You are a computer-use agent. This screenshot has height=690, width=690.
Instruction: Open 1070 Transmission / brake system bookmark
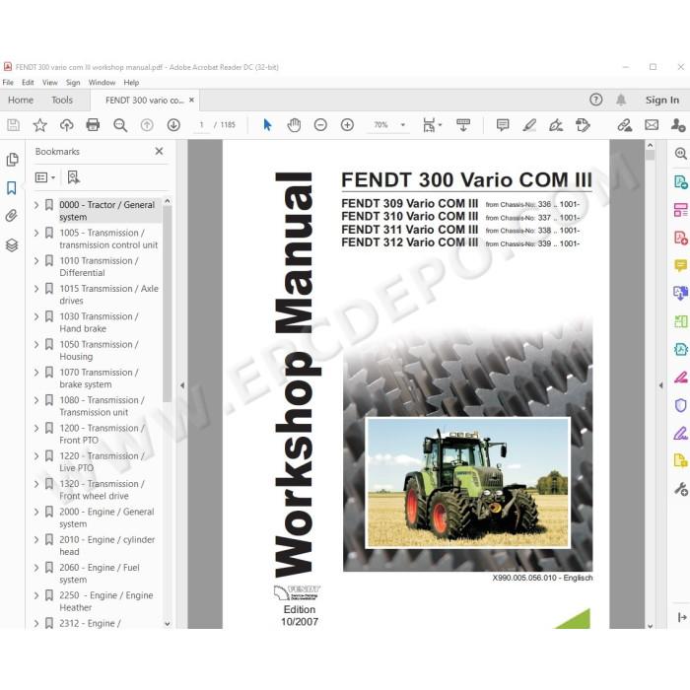(x=99, y=379)
